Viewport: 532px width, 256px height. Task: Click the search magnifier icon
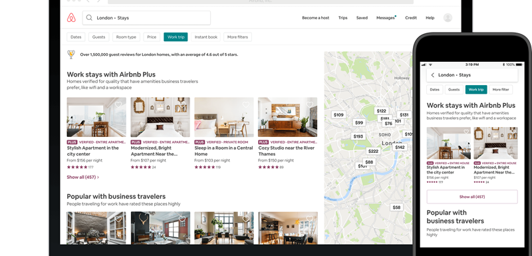click(x=89, y=18)
